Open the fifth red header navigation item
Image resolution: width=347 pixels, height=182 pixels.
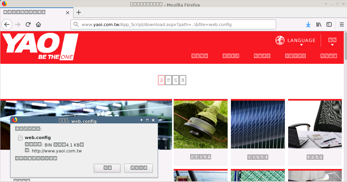[329, 56]
